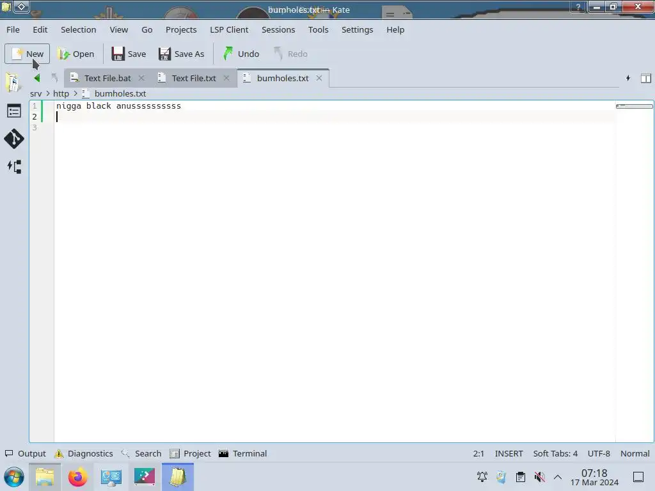Open the Projects menu
The image size is (655, 491).
[181, 29]
